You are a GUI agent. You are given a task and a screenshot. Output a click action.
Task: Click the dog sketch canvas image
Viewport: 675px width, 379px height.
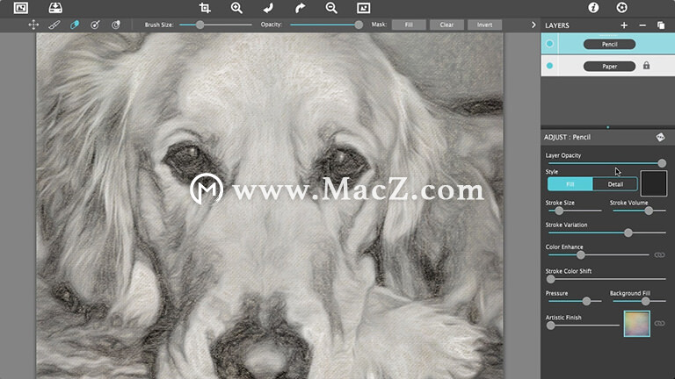[270, 206]
